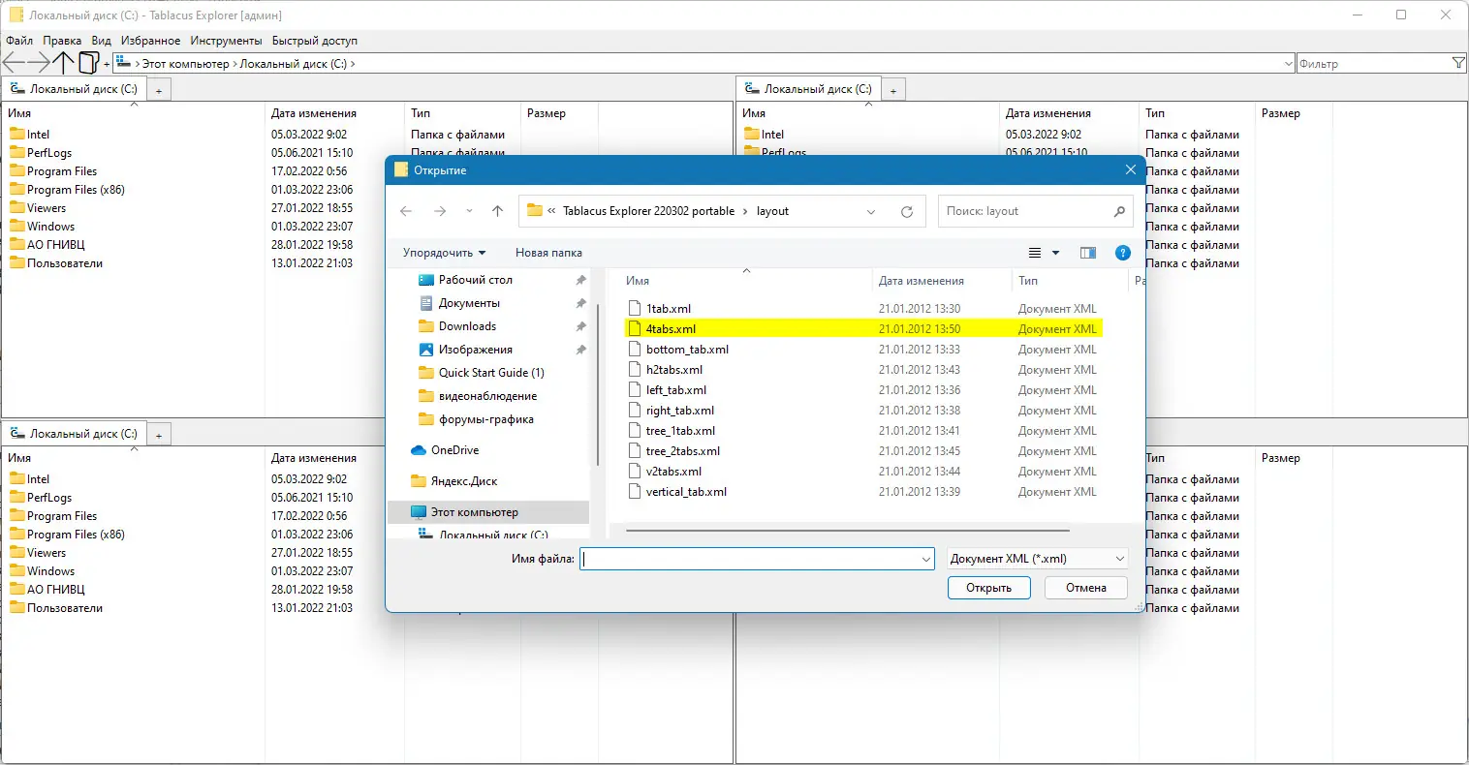This screenshot has width=1469, height=765.
Task: Add a new tab in the bottom-left pane
Action: pos(159,435)
